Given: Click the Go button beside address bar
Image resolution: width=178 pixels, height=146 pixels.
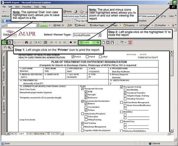Looking at the screenshot, I should (163, 16).
